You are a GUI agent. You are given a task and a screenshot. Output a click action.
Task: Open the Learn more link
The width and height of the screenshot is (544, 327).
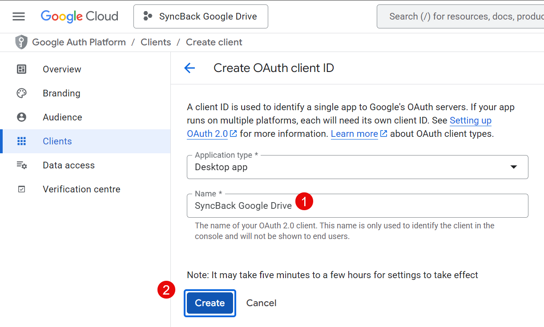click(355, 134)
